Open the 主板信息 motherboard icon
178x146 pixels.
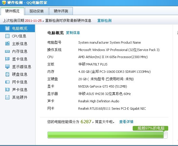pyautogui.click(x=7, y=44)
